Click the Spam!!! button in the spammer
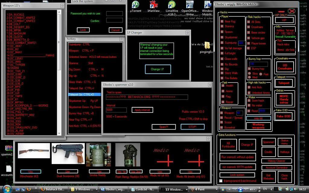This screenshot has width=309, height=193. pos(164,127)
